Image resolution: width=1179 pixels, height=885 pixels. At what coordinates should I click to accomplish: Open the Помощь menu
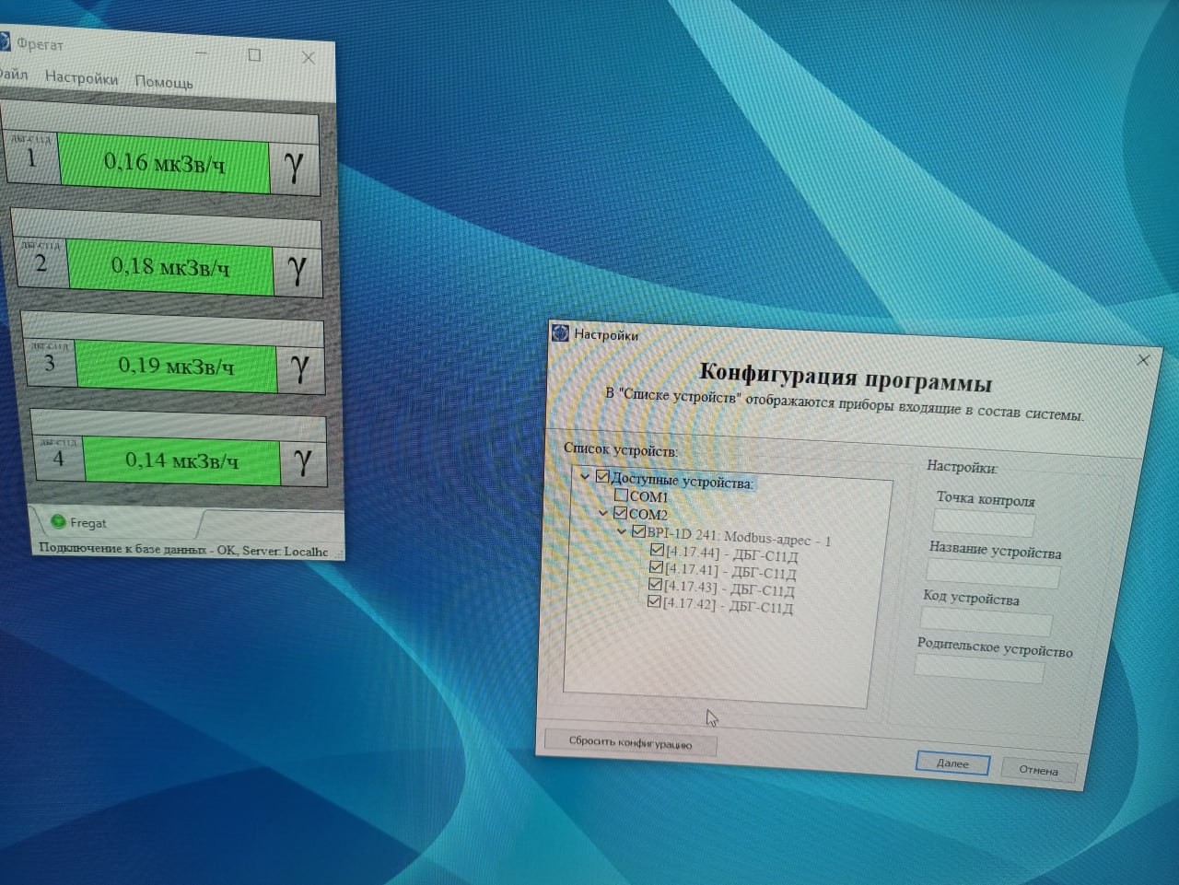coord(164,82)
